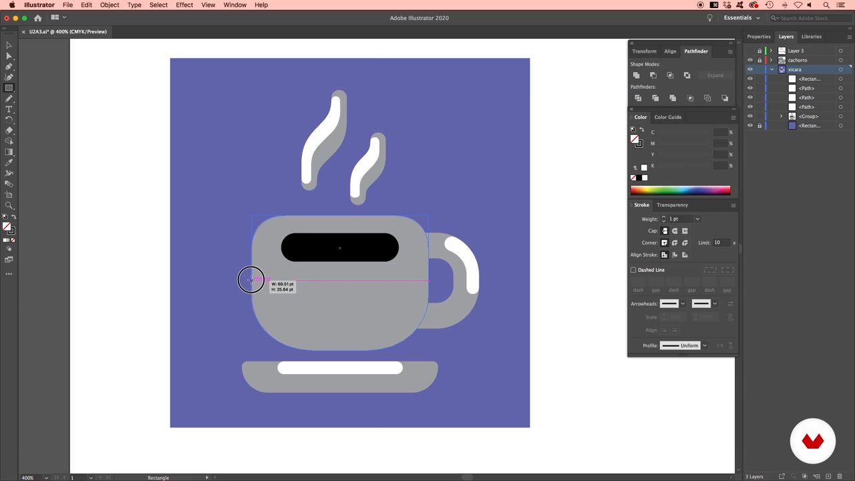
Task: Toggle visibility of the xicara layer
Action: click(749, 69)
